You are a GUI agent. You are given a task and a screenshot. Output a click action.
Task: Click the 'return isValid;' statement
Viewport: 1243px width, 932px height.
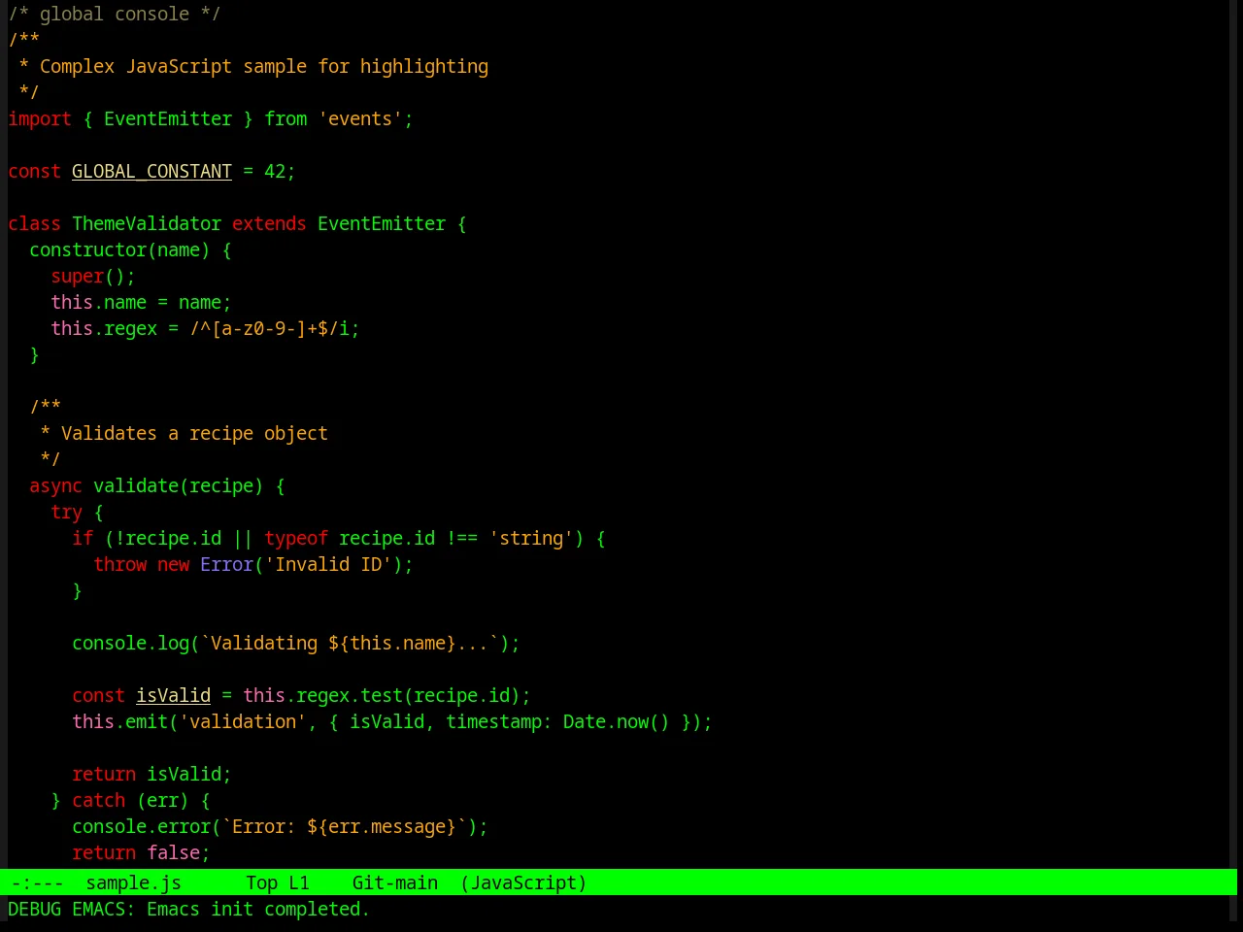point(151,774)
